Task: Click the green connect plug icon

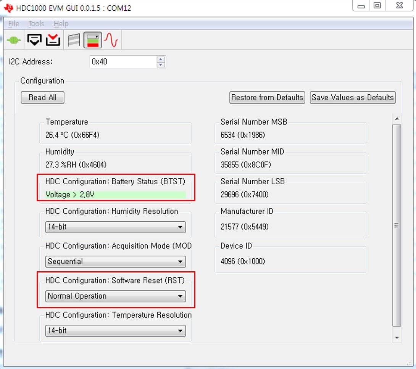Action: (14, 40)
